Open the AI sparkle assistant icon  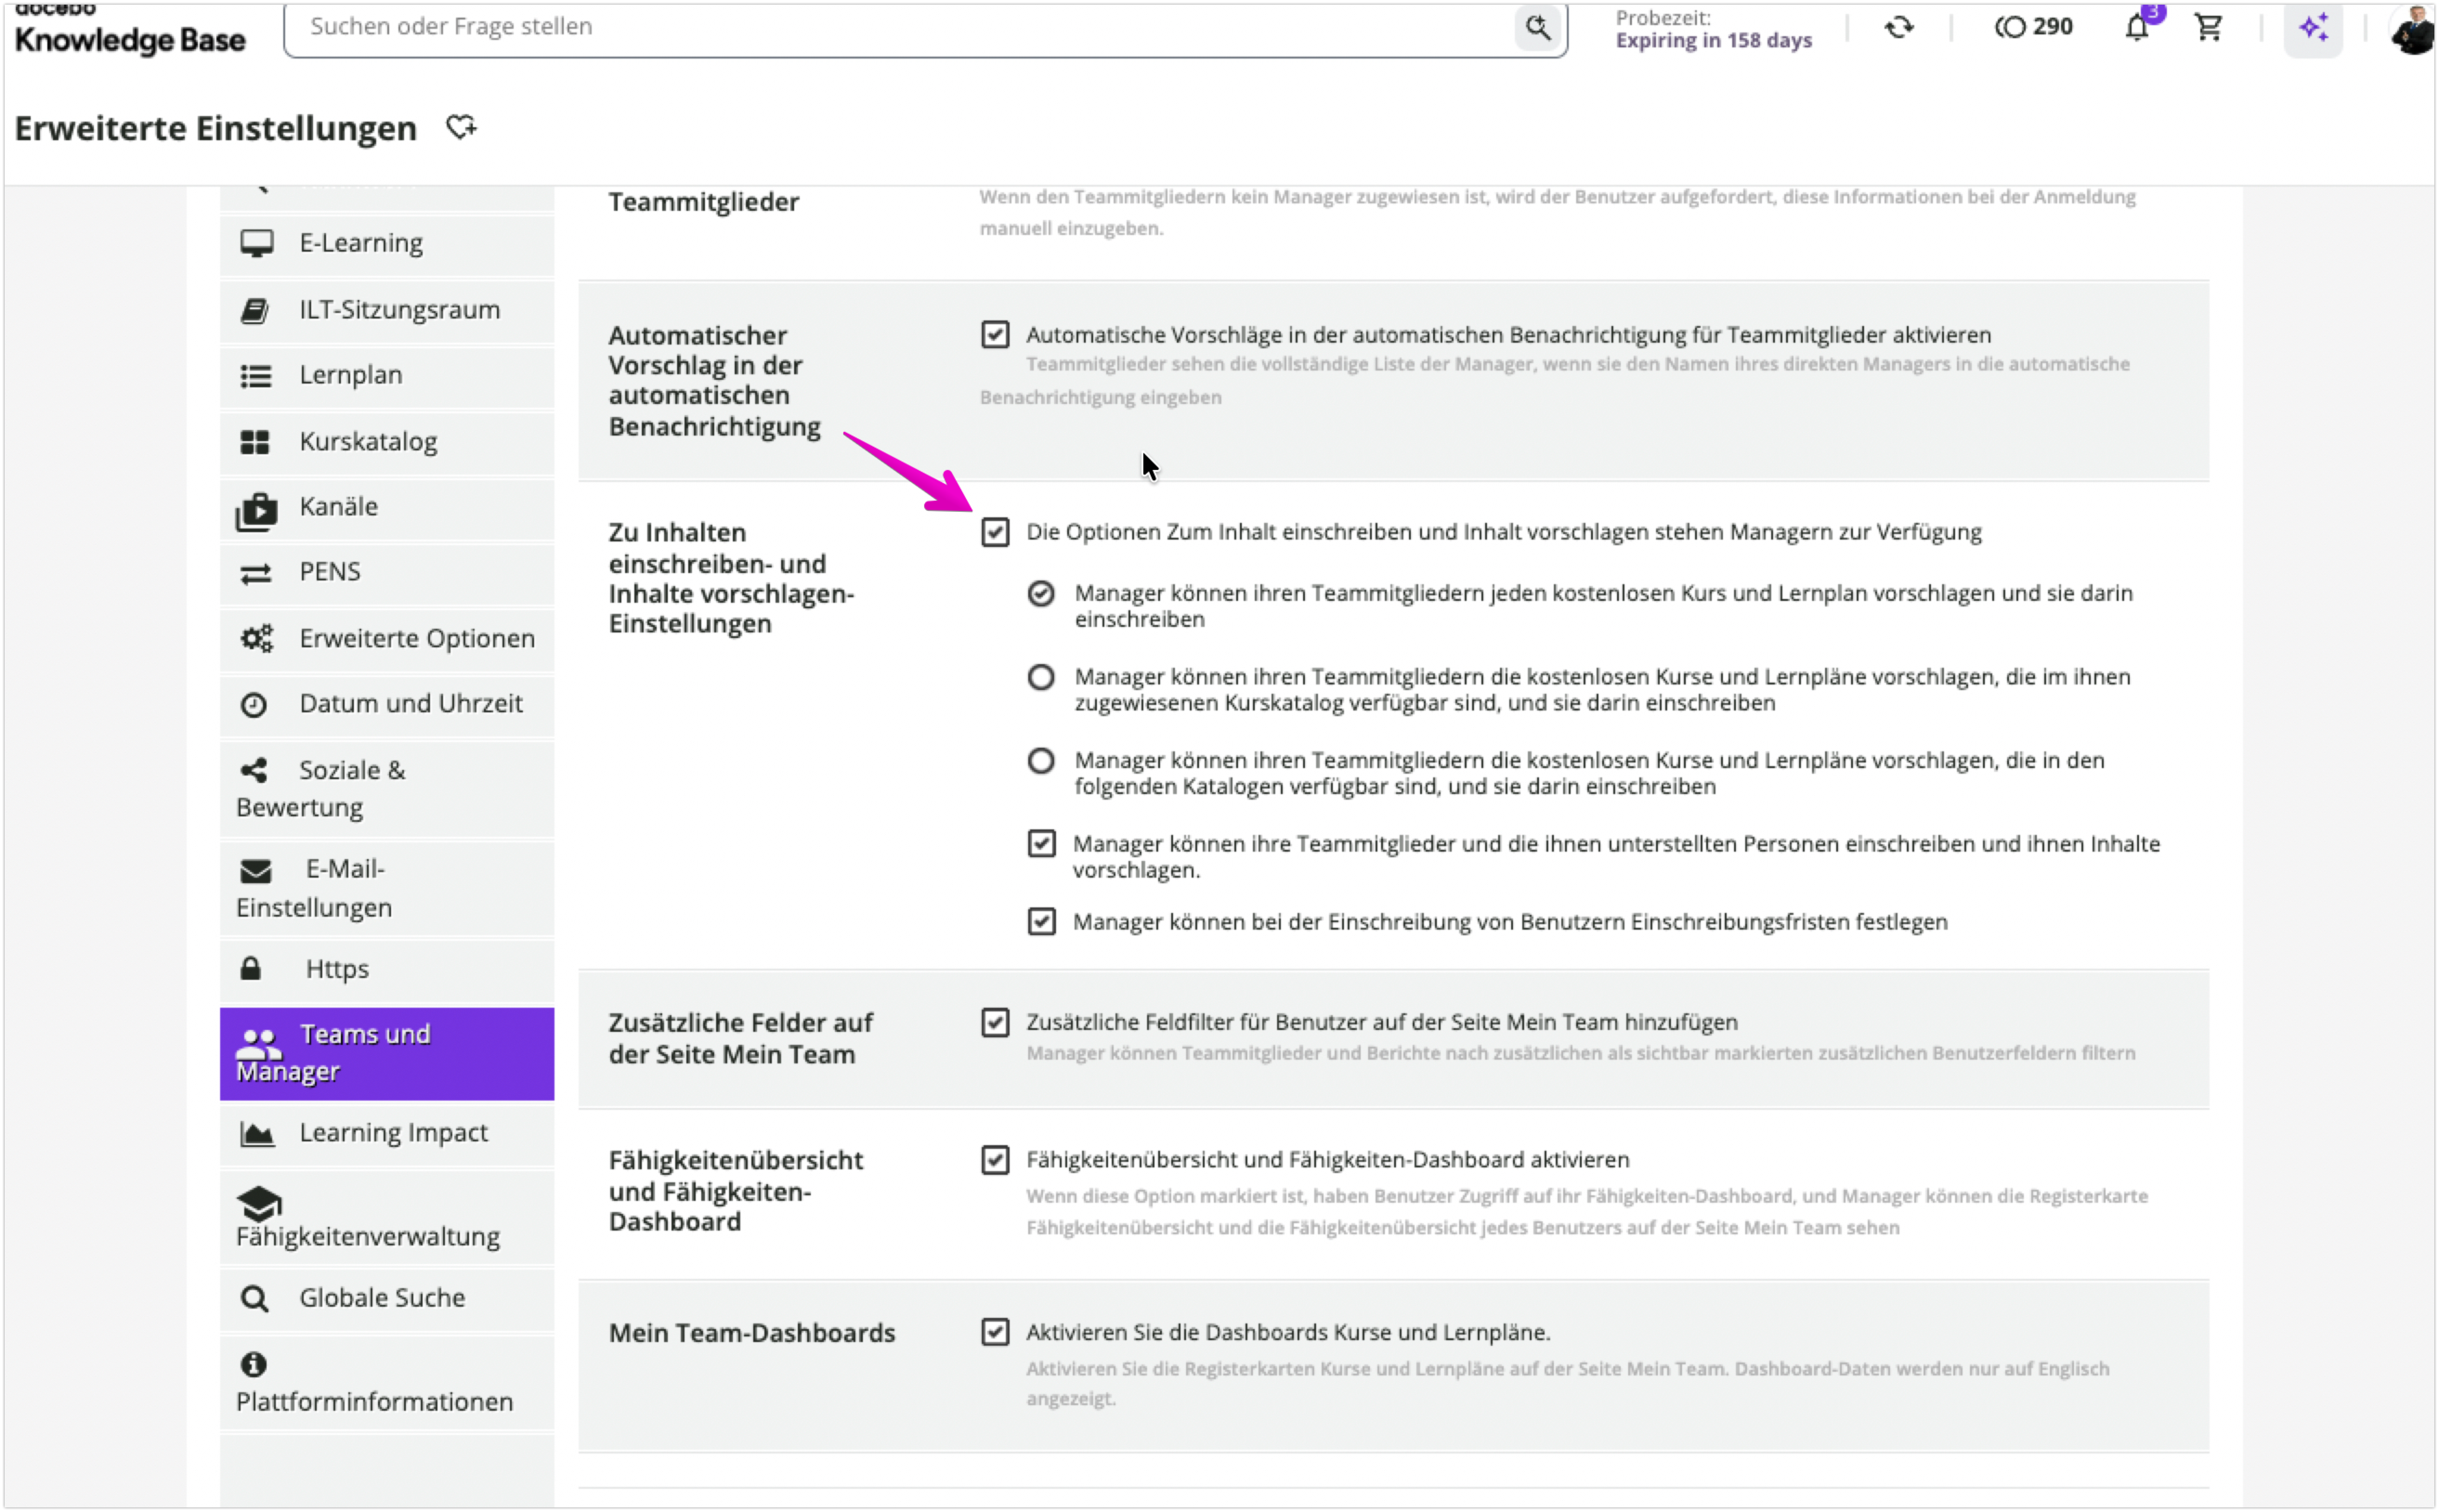pos(2312,27)
